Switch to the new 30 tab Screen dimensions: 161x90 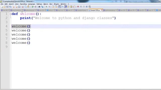pyautogui.click(x=141, y=10)
